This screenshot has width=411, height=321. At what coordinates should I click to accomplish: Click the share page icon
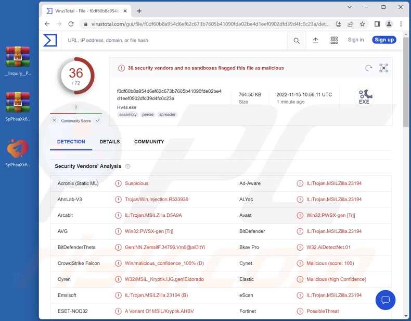[351, 24]
